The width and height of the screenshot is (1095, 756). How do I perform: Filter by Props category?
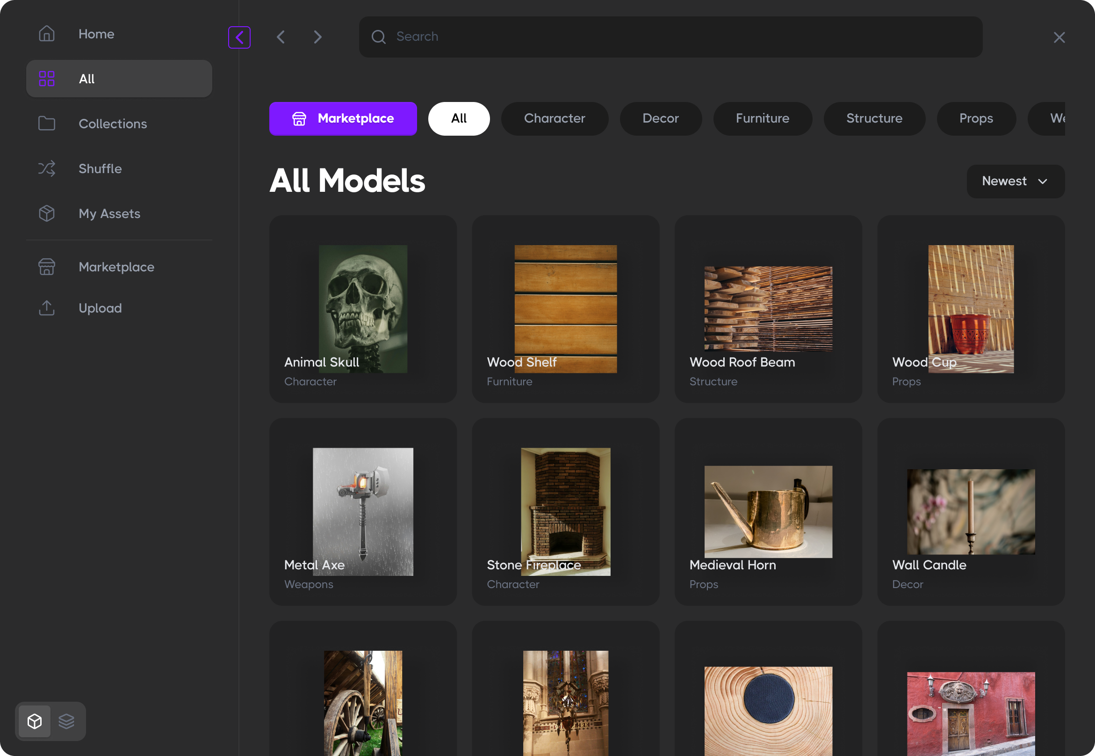976,118
